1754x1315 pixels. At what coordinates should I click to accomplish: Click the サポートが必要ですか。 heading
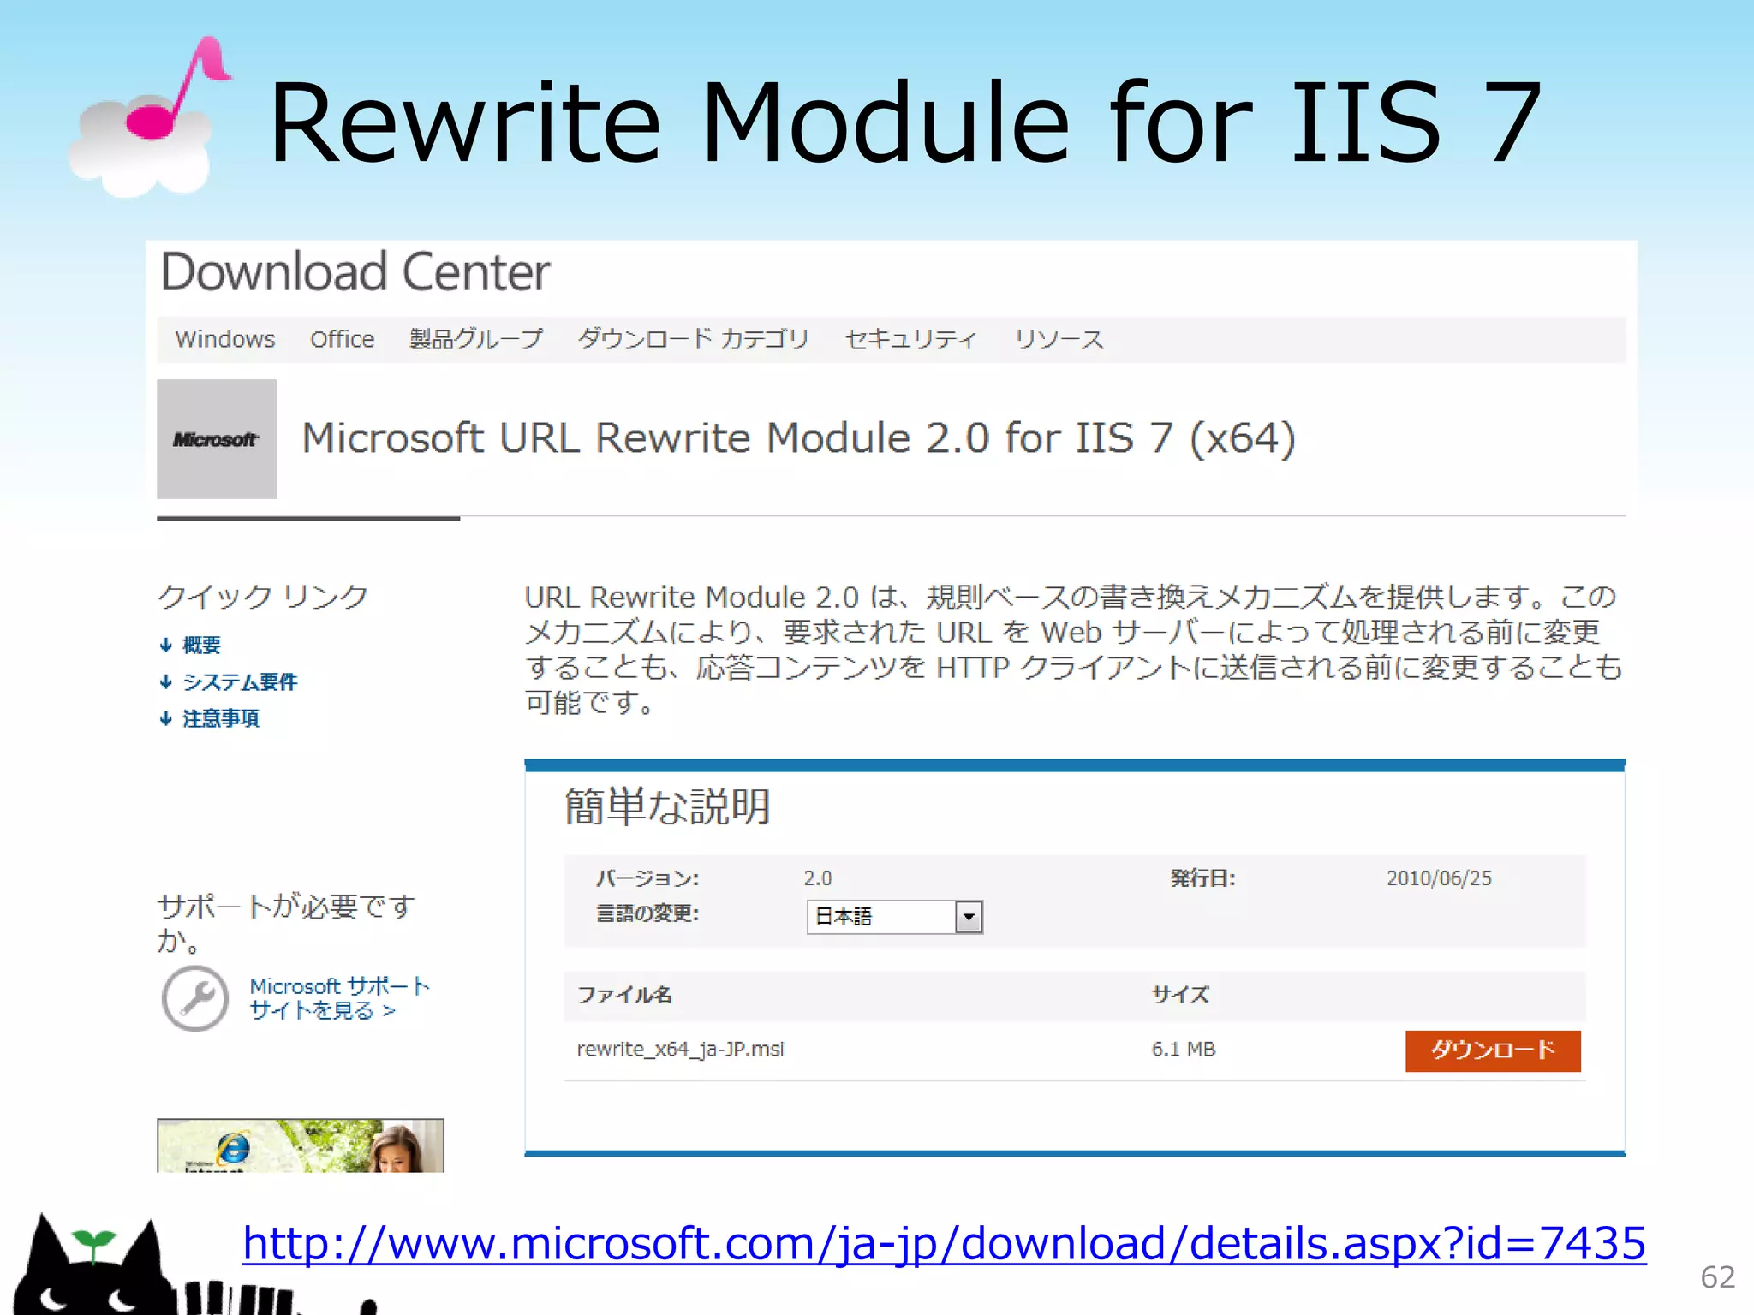point(287,923)
